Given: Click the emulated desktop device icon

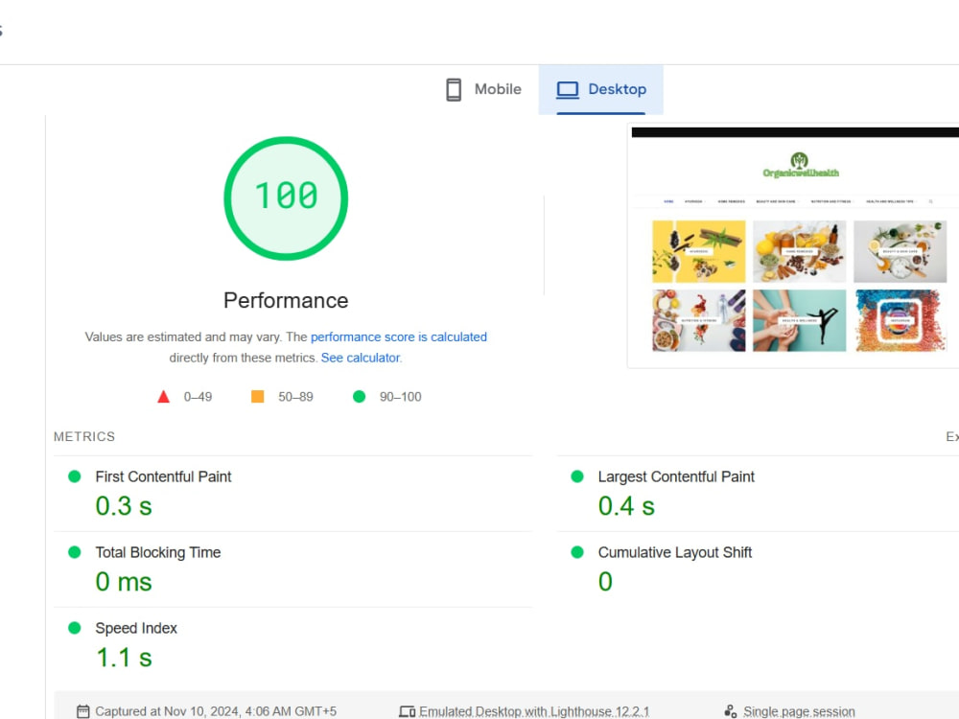Looking at the screenshot, I should [x=407, y=711].
